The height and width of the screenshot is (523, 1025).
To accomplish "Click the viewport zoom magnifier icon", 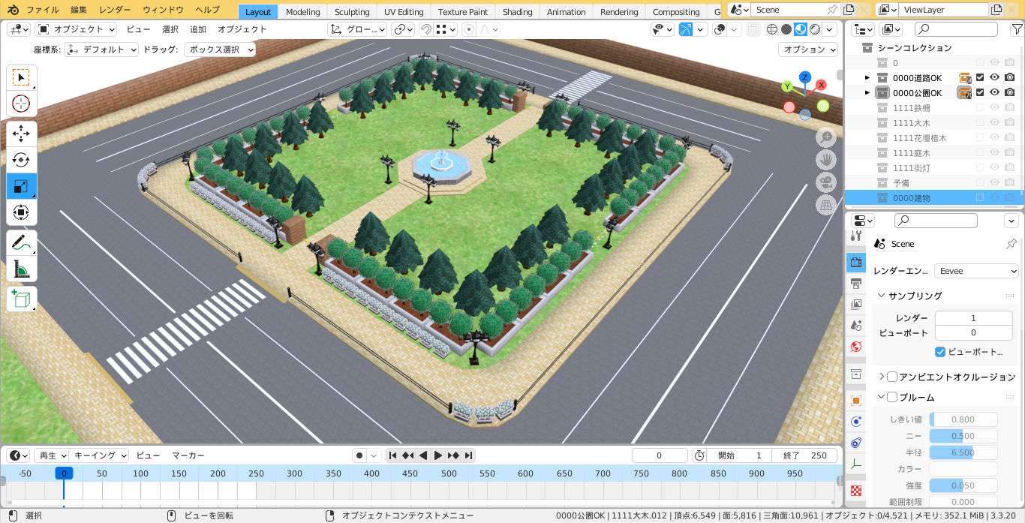I will tap(826, 137).
